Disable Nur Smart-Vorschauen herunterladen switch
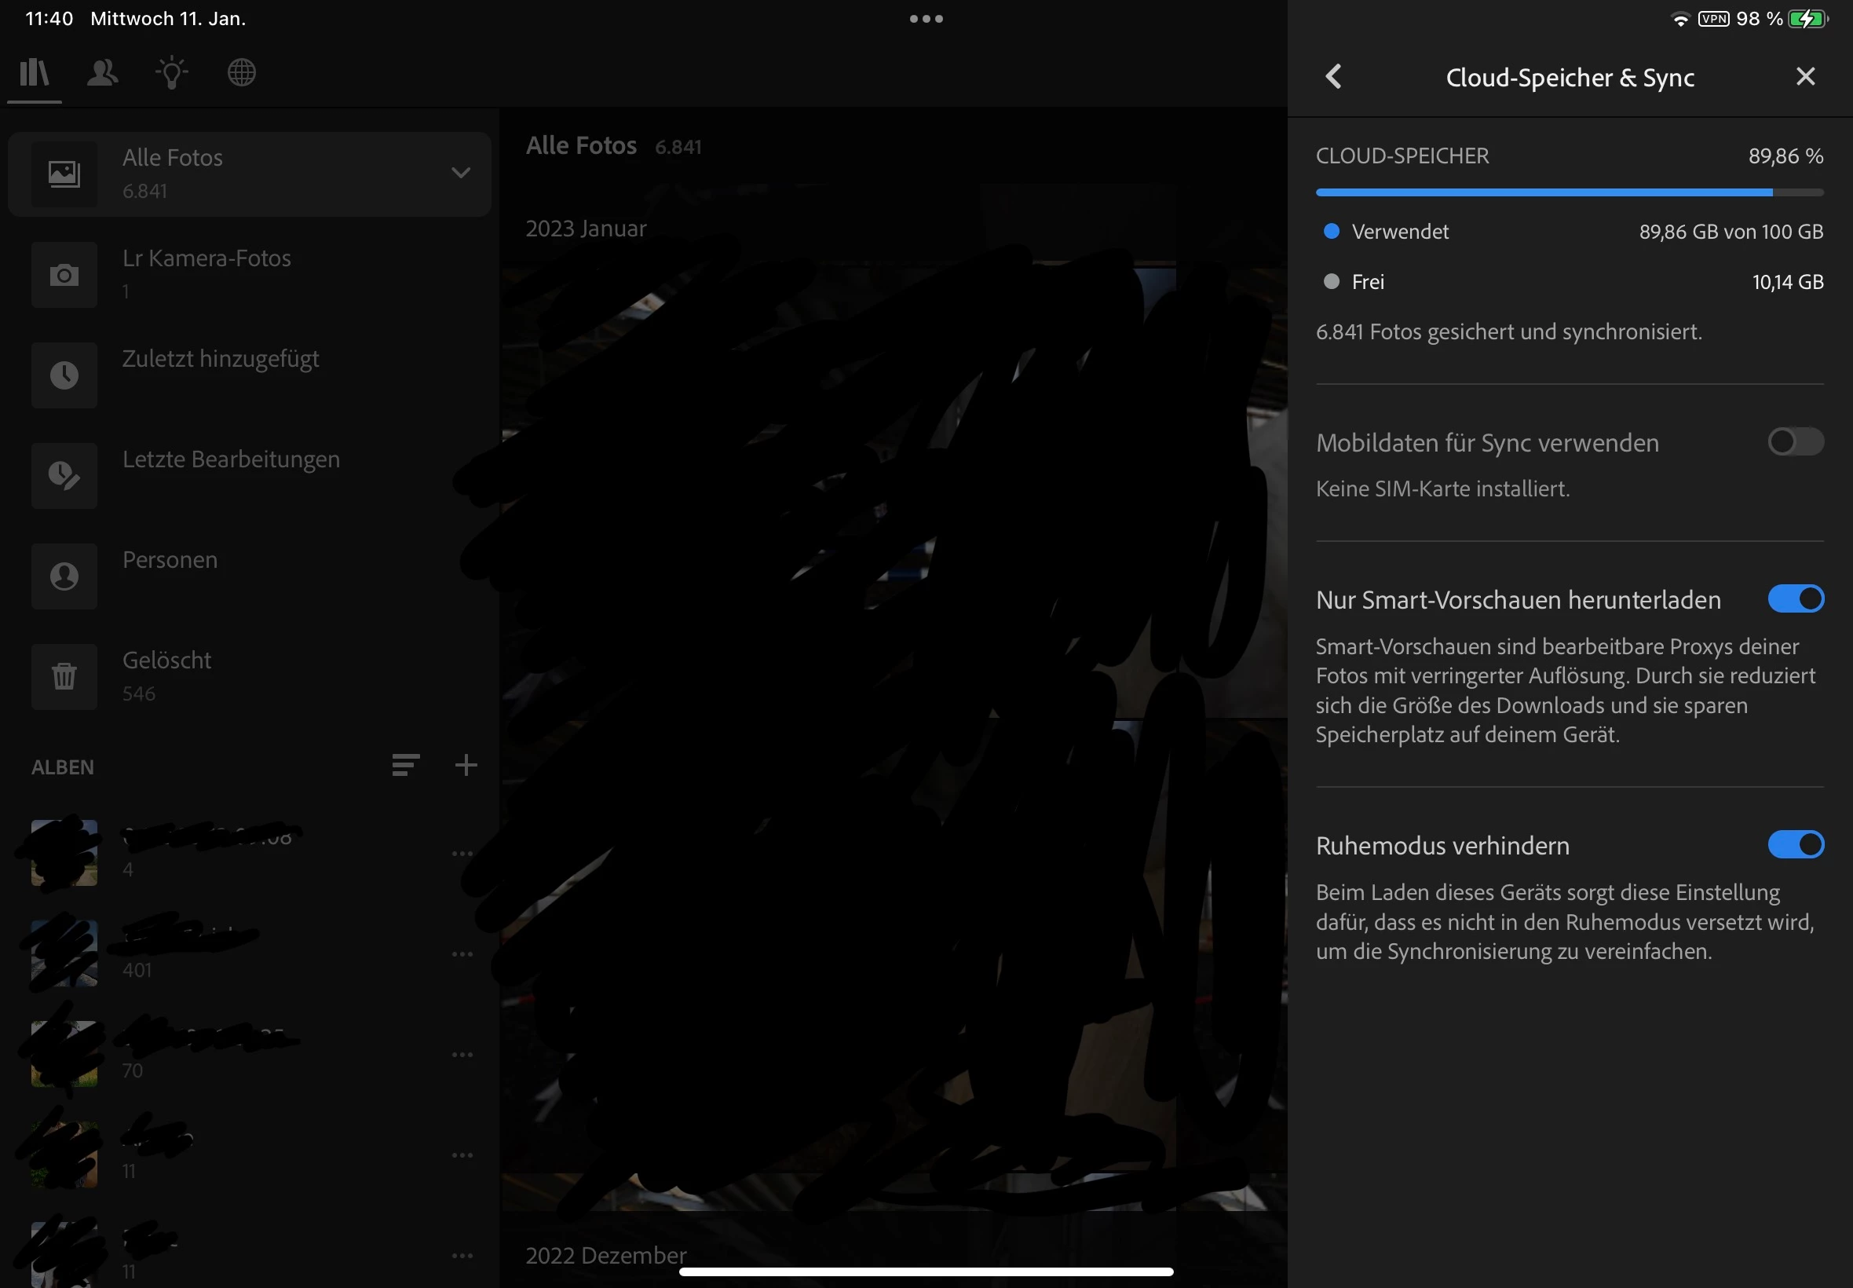This screenshot has height=1288, width=1853. (x=1795, y=598)
